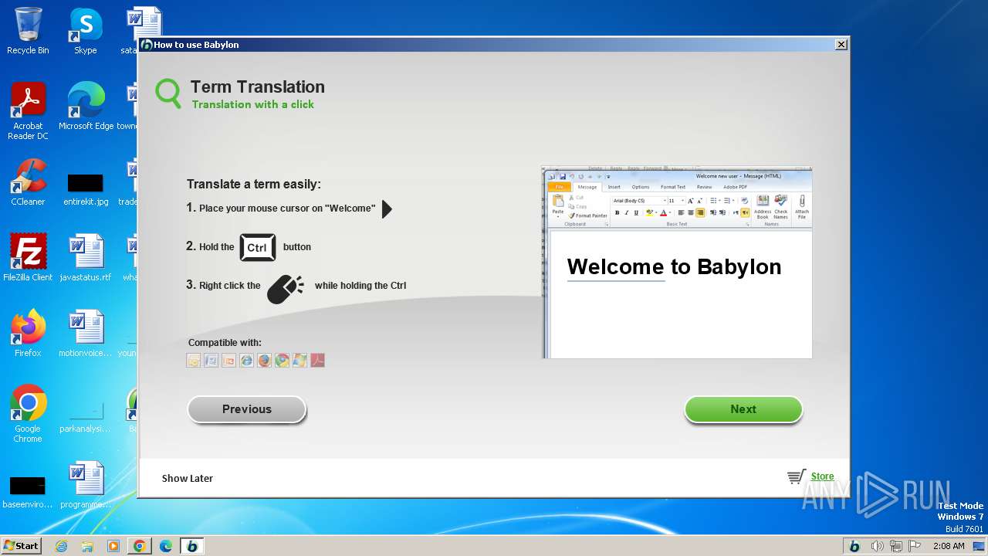Click the 2:08 AM clock
The image size is (988, 556).
point(949,546)
